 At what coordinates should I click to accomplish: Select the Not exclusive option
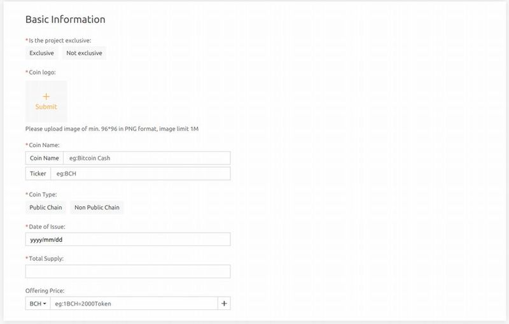click(84, 53)
